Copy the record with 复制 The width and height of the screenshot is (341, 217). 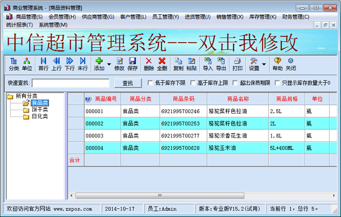tap(178, 64)
